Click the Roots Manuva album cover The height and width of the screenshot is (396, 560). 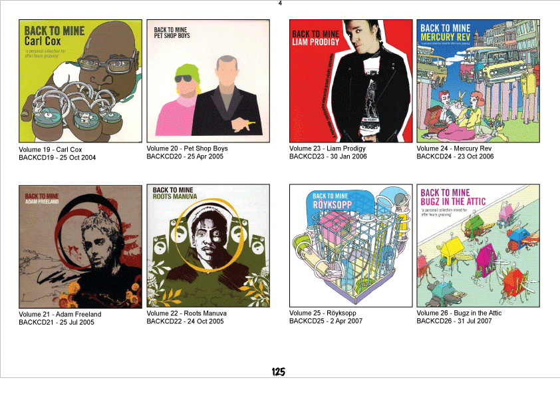click(208, 246)
